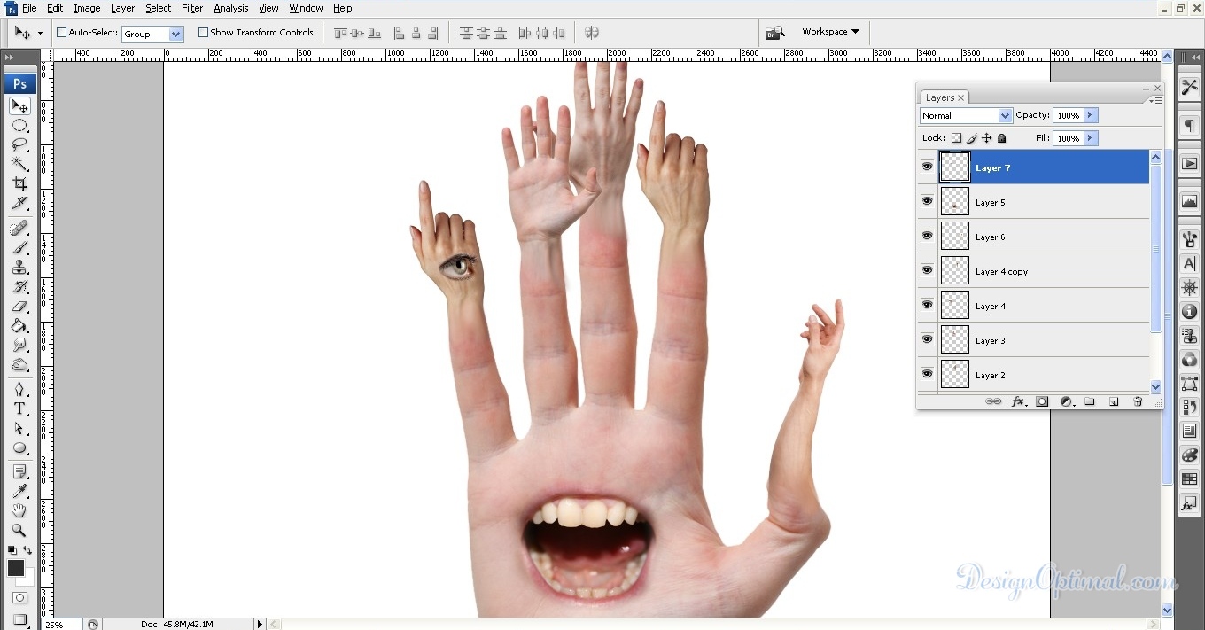Select the Healing Brush tool
Viewport: 1205px width, 630px height.
click(19, 229)
